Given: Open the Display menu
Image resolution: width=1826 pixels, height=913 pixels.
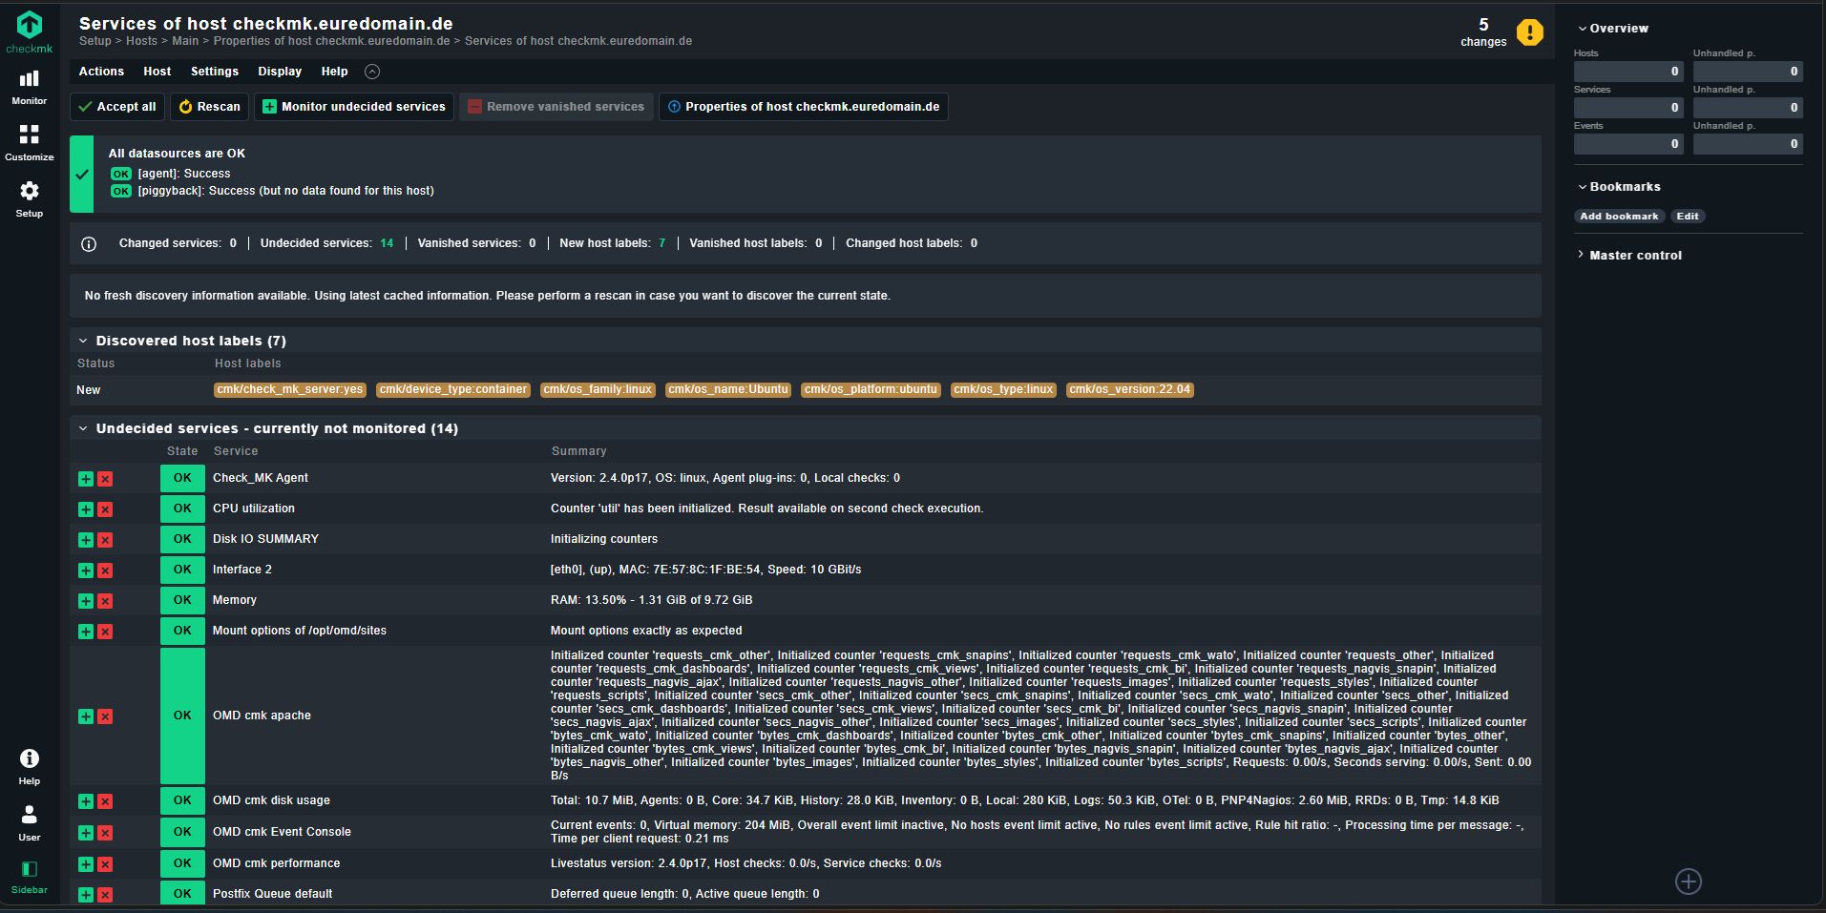Looking at the screenshot, I should click(279, 72).
